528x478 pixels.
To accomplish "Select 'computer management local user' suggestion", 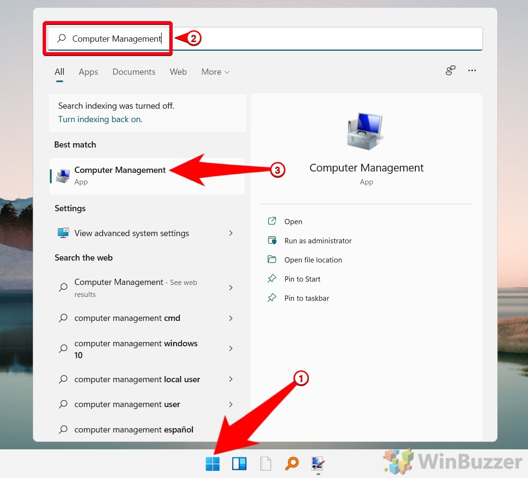I will [147, 379].
